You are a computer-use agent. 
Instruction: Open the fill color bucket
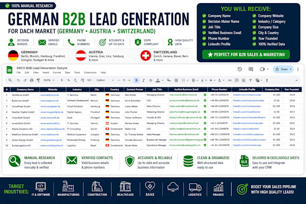pos(169,80)
